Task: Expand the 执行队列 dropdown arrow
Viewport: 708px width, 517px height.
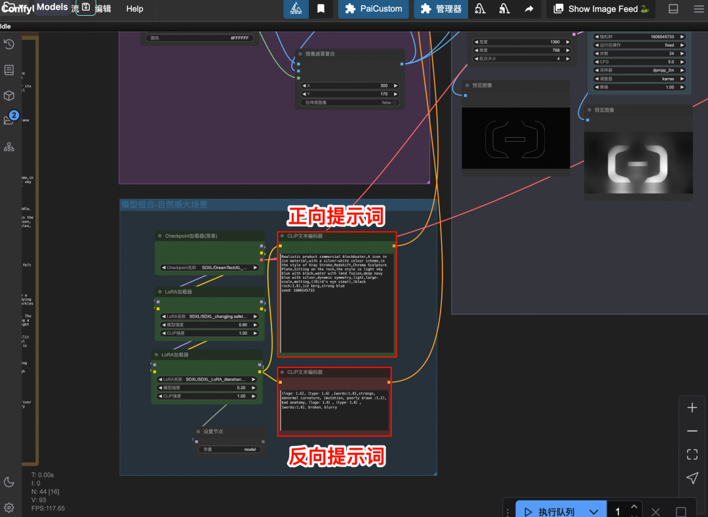Action: point(594,512)
